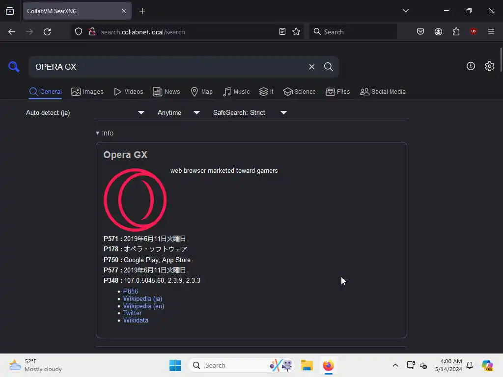Click the page vertical scrollbar
The image size is (503, 377).
[501, 60]
